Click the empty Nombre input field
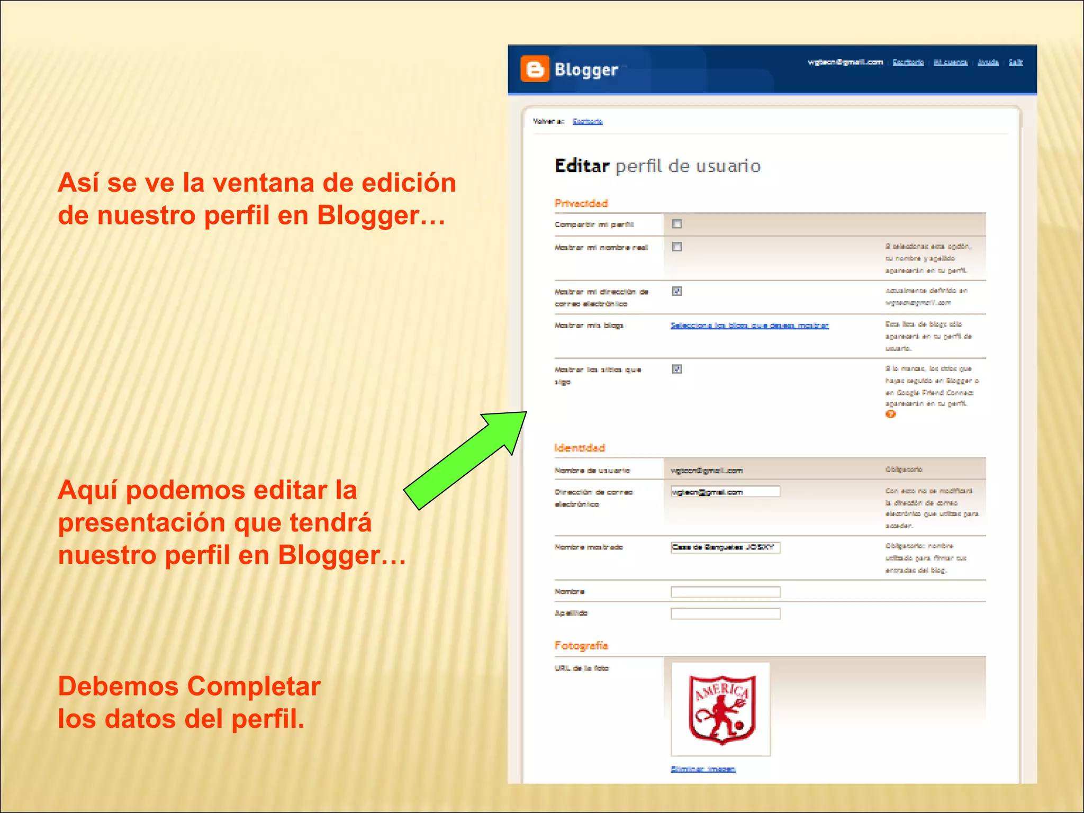This screenshot has width=1084, height=813. (x=725, y=592)
